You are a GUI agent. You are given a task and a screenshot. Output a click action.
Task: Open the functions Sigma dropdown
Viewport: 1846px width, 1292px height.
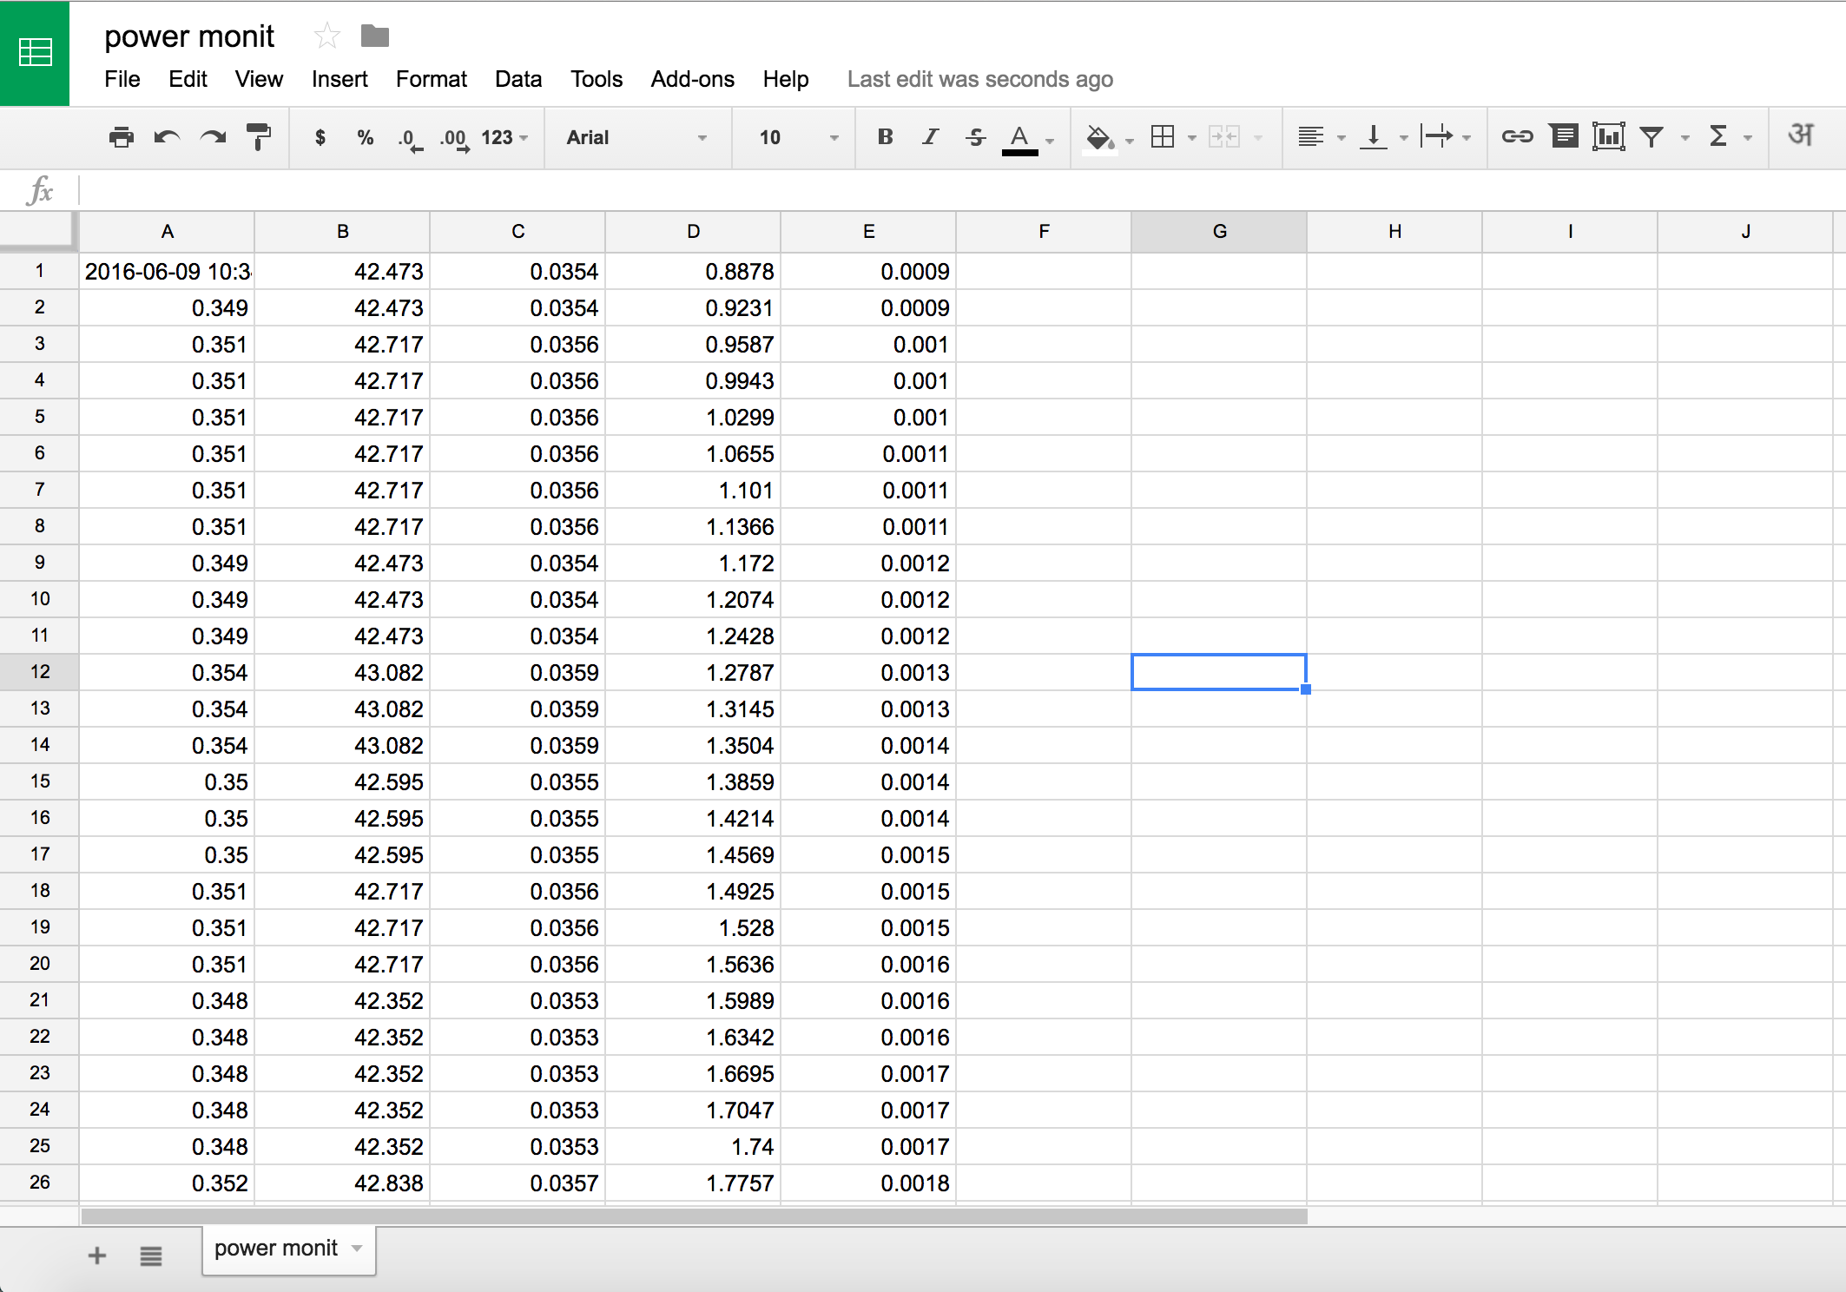pyautogui.click(x=1727, y=137)
